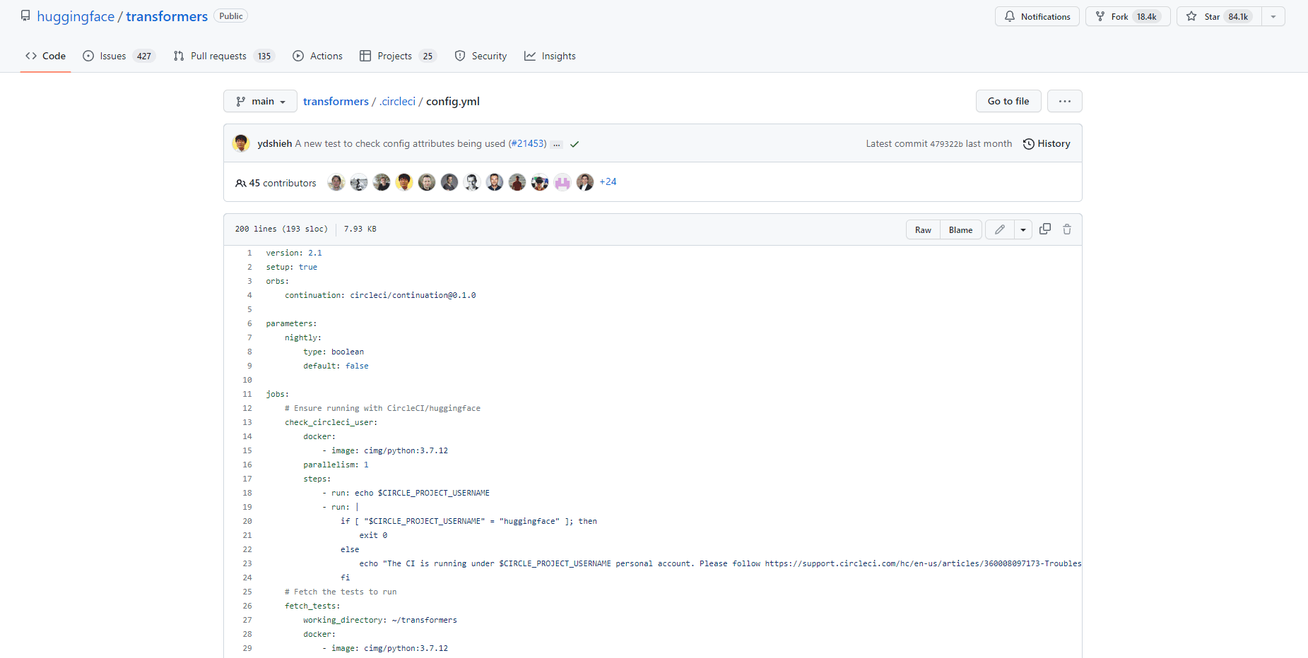Screen dimensions: 1308x658
Task: Click the repository icon beside huggingface
Action: click(x=25, y=16)
